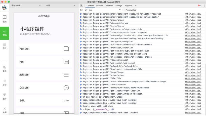206x116 pixels.
Task: Open WAService.js:2 link for onReady invoked row
Action: click(193, 112)
